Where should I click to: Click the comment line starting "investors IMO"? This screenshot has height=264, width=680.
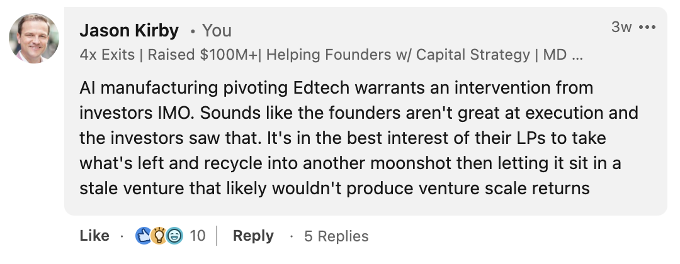(359, 113)
